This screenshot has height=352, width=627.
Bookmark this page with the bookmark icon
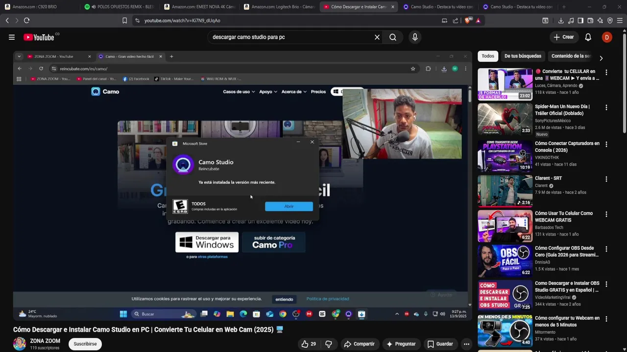pos(124,21)
